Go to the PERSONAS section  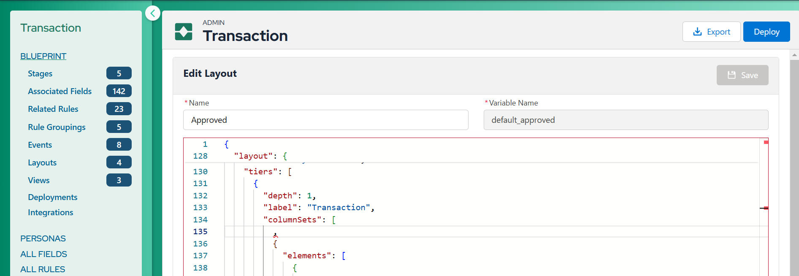coord(43,238)
